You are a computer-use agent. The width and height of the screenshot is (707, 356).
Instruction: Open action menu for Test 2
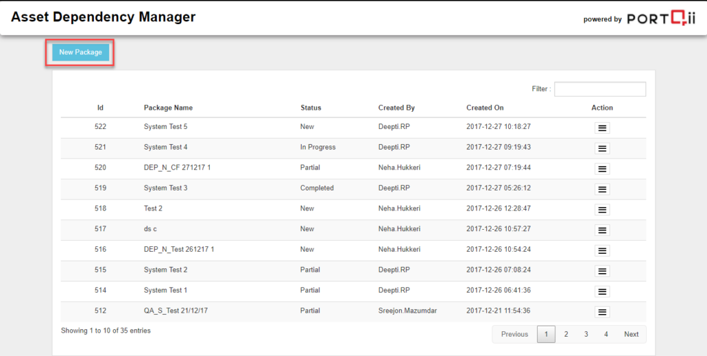[x=602, y=210]
